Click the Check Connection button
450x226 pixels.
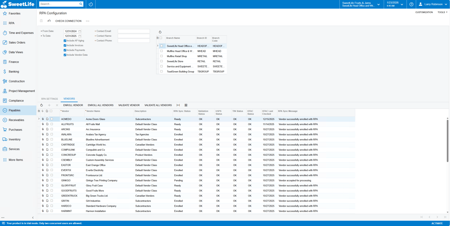pos(68,21)
